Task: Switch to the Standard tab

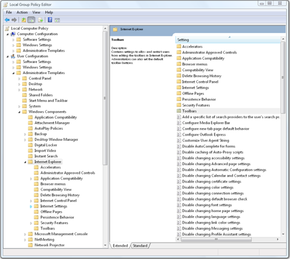Action: click(140, 246)
